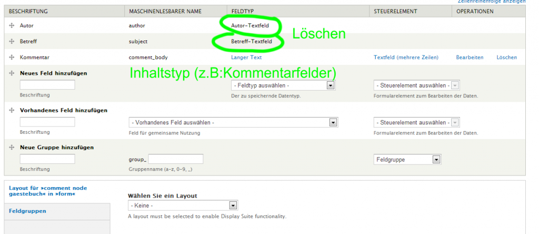The width and height of the screenshot is (539, 234).
Task: Expand the Feldgruppe dropdown
Action: [407, 159]
